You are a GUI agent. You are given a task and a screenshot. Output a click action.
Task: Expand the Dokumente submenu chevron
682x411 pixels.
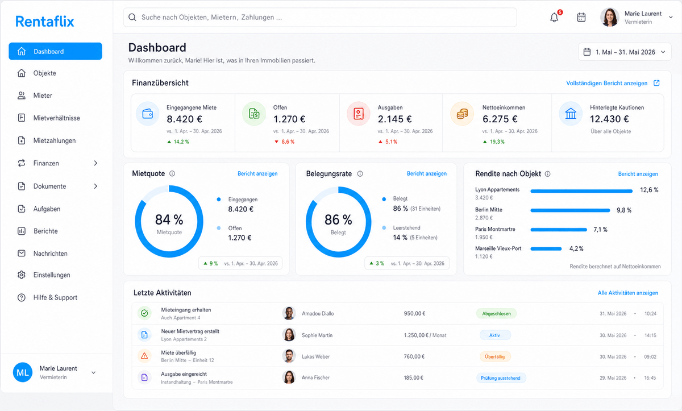95,186
